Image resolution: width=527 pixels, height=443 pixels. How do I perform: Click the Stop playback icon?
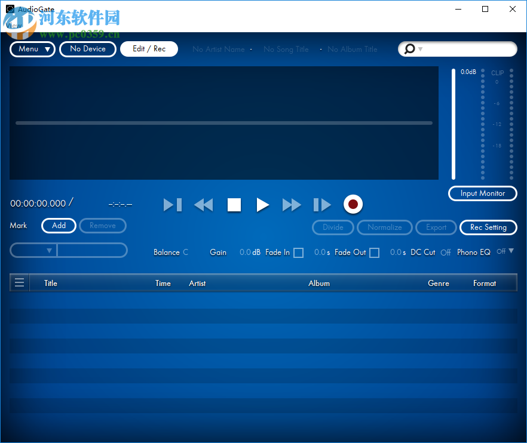pyautogui.click(x=234, y=205)
